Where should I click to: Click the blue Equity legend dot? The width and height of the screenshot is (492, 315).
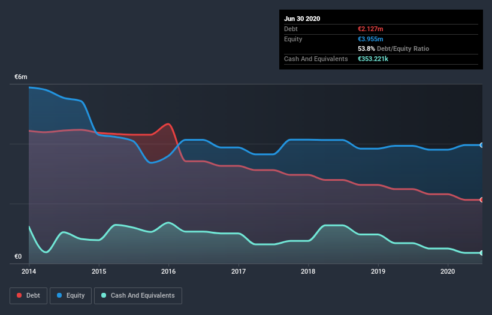click(59, 295)
